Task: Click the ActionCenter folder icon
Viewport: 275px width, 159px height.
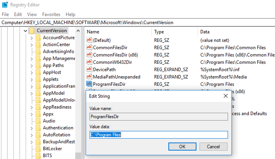Action: (38, 44)
